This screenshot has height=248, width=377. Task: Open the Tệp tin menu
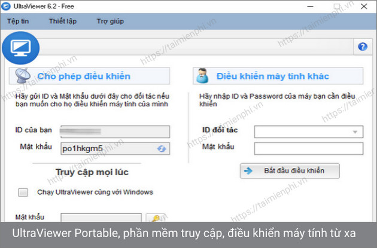19,22
